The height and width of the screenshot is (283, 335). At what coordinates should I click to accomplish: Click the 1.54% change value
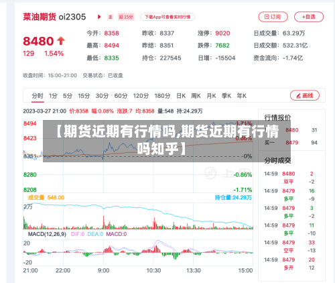coord(54,54)
